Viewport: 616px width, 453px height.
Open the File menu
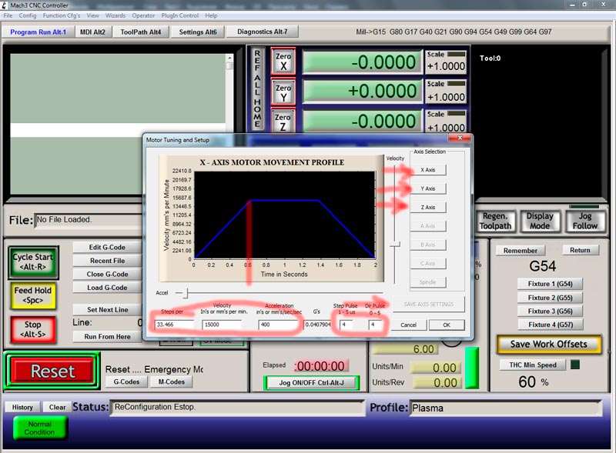tap(8, 15)
